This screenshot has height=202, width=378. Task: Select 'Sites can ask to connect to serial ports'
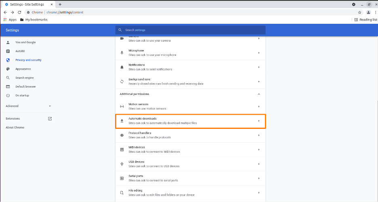153,180
